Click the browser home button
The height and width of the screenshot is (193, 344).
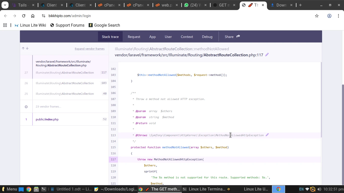coord(33,16)
